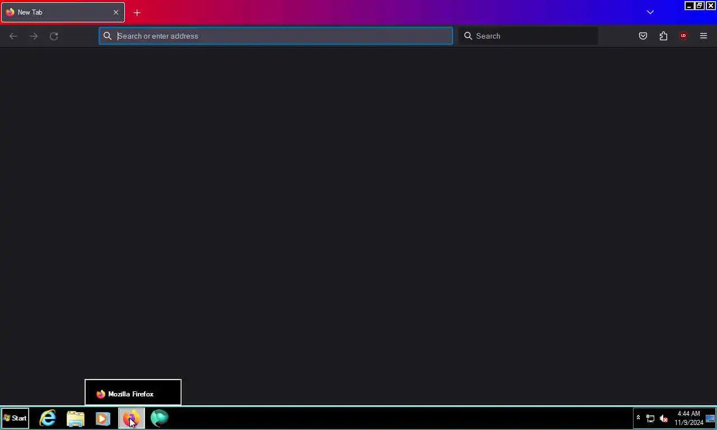Image resolution: width=717 pixels, height=430 pixels.
Task: Click into the Search box
Action: tap(528, 36)
